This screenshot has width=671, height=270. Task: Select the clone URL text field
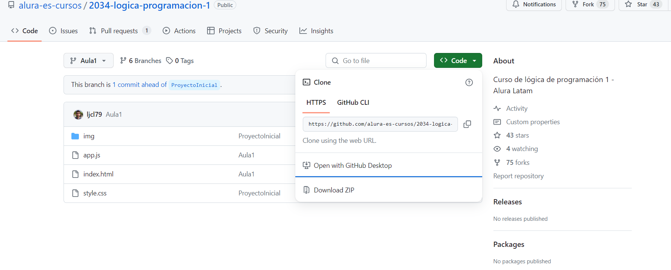click(x=380, y=124)
